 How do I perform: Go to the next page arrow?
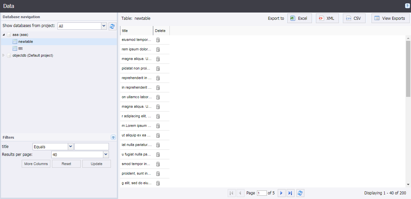[281, 193]
